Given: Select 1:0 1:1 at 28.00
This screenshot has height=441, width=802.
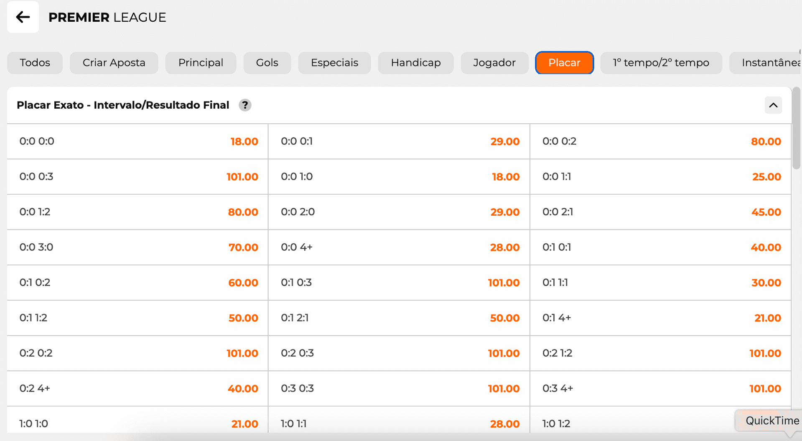Looking at the screenshot, I should coord(399,420).
